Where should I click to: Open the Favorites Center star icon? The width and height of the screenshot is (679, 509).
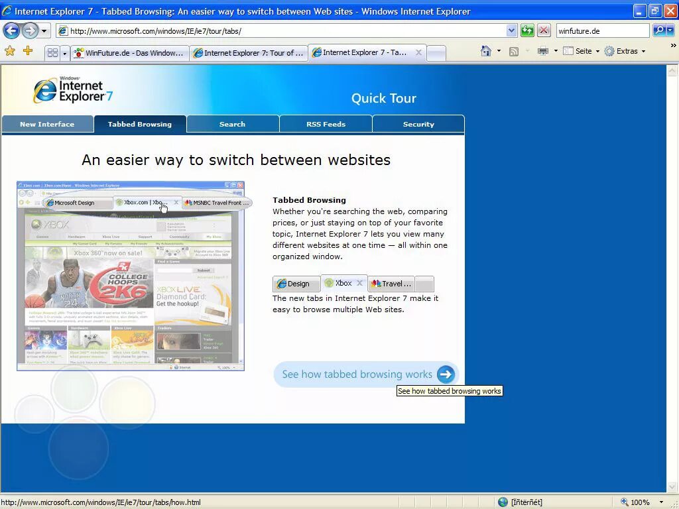click(10, 51)
